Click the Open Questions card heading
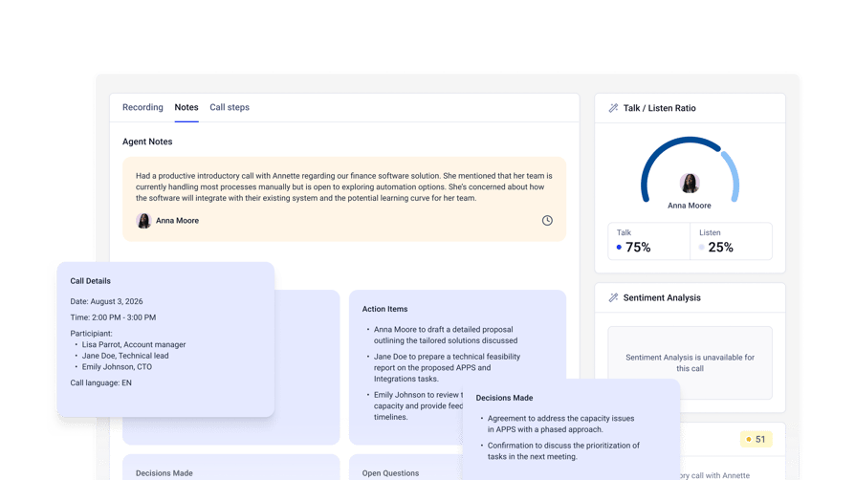The width and height of the screenshot is (855, 480). pyautogui.click(x=390, y=473)
